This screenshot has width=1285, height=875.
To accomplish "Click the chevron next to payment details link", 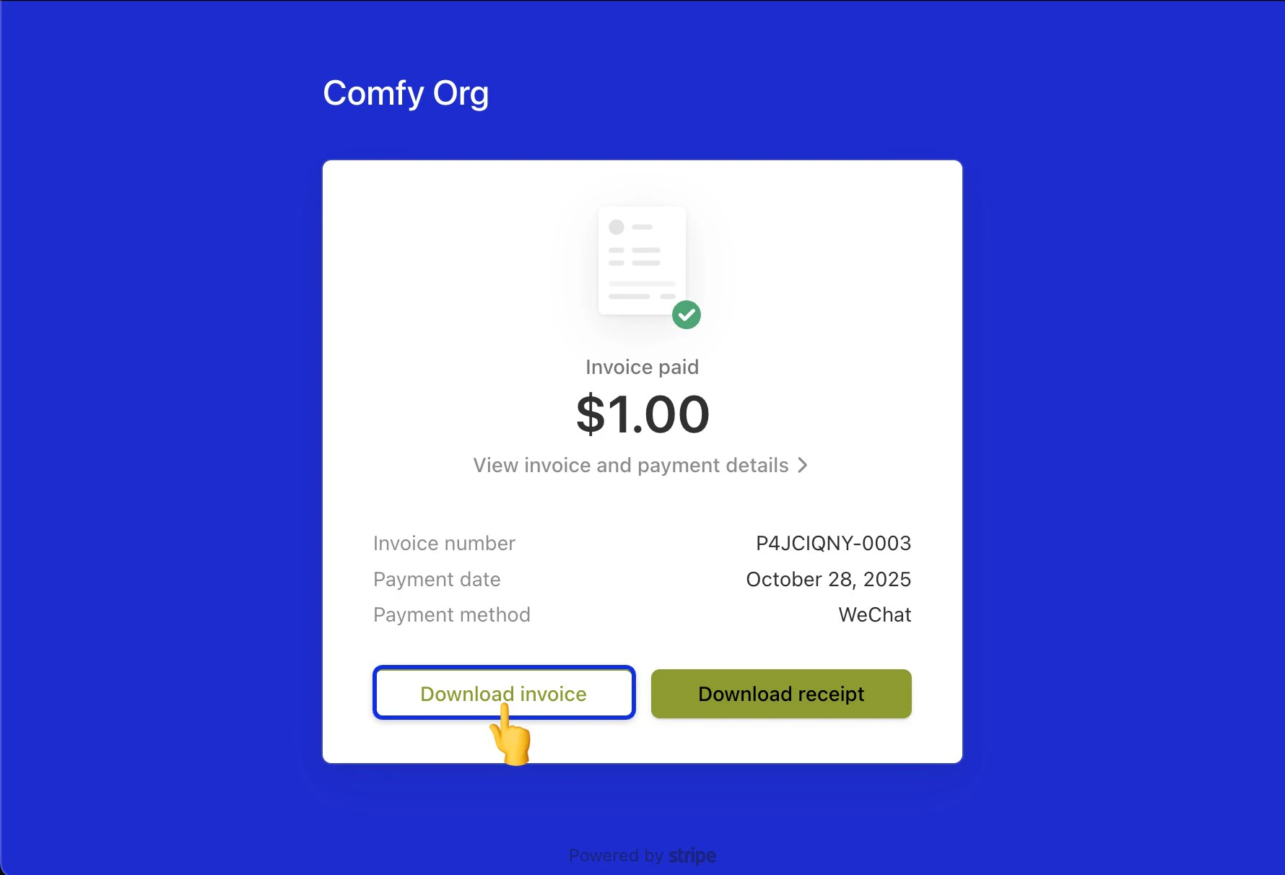I will pyautogui.click(x=803, y=466).
